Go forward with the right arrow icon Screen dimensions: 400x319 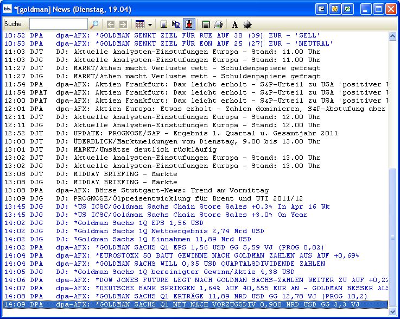click(123, 24)
